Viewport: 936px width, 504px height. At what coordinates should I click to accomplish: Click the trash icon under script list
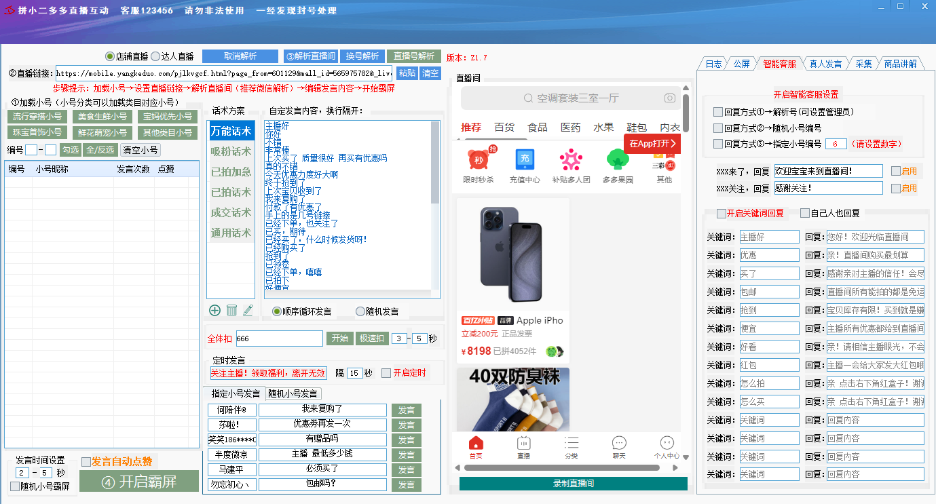231,310
